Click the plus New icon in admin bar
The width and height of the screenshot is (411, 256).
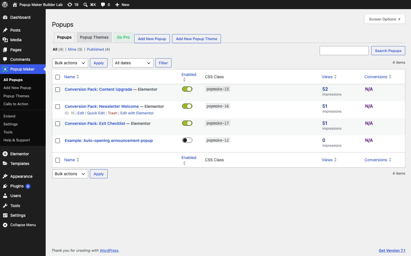[x=117, y=5]
